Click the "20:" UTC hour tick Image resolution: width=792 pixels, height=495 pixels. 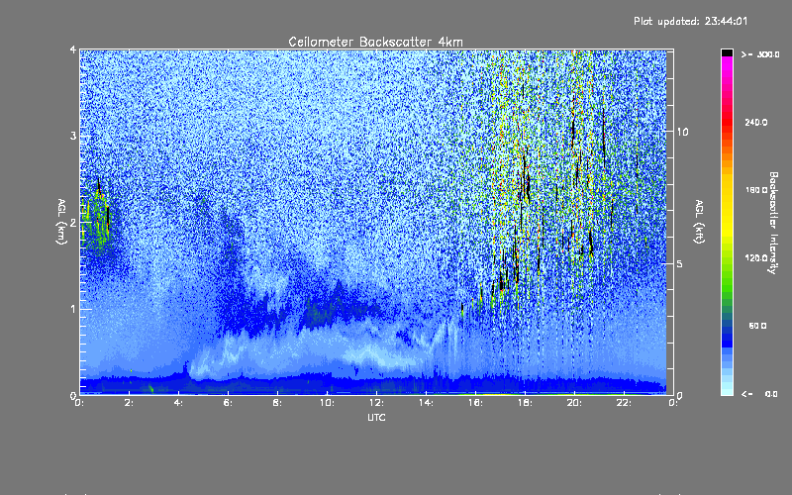pyautogui.click(x=574, y=403)
